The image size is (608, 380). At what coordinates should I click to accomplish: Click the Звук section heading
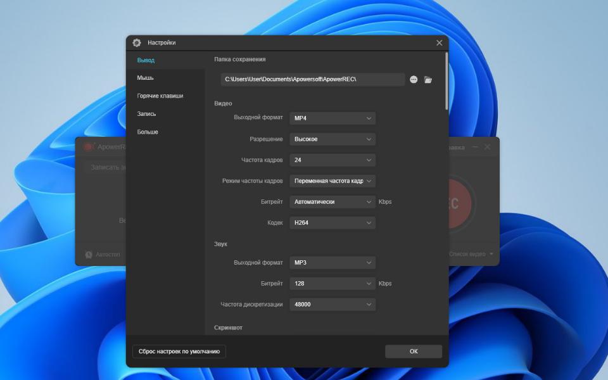click(x=220, y=244)
